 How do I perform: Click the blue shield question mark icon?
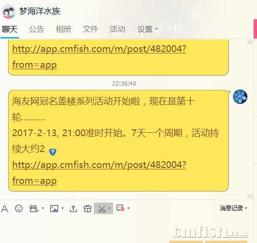click(53, 152)
